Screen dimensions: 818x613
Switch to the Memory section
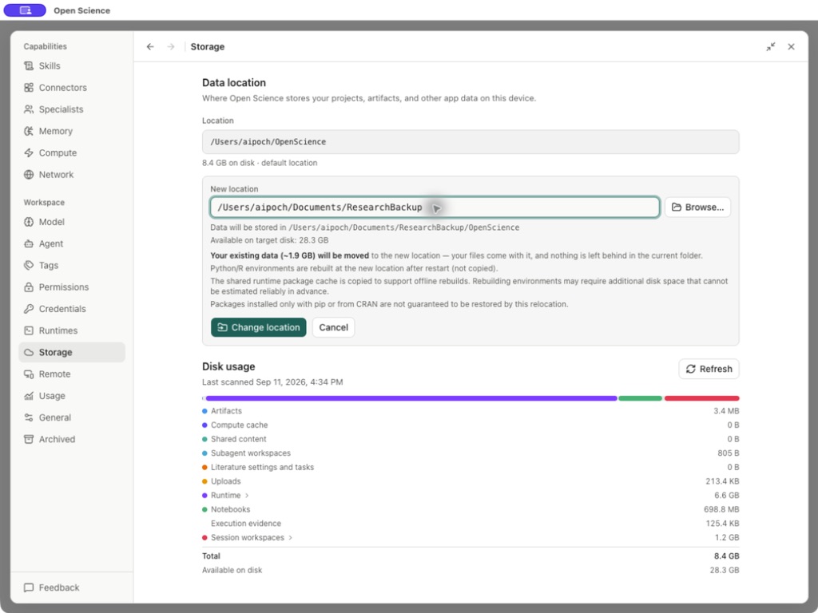click(72, 131)
